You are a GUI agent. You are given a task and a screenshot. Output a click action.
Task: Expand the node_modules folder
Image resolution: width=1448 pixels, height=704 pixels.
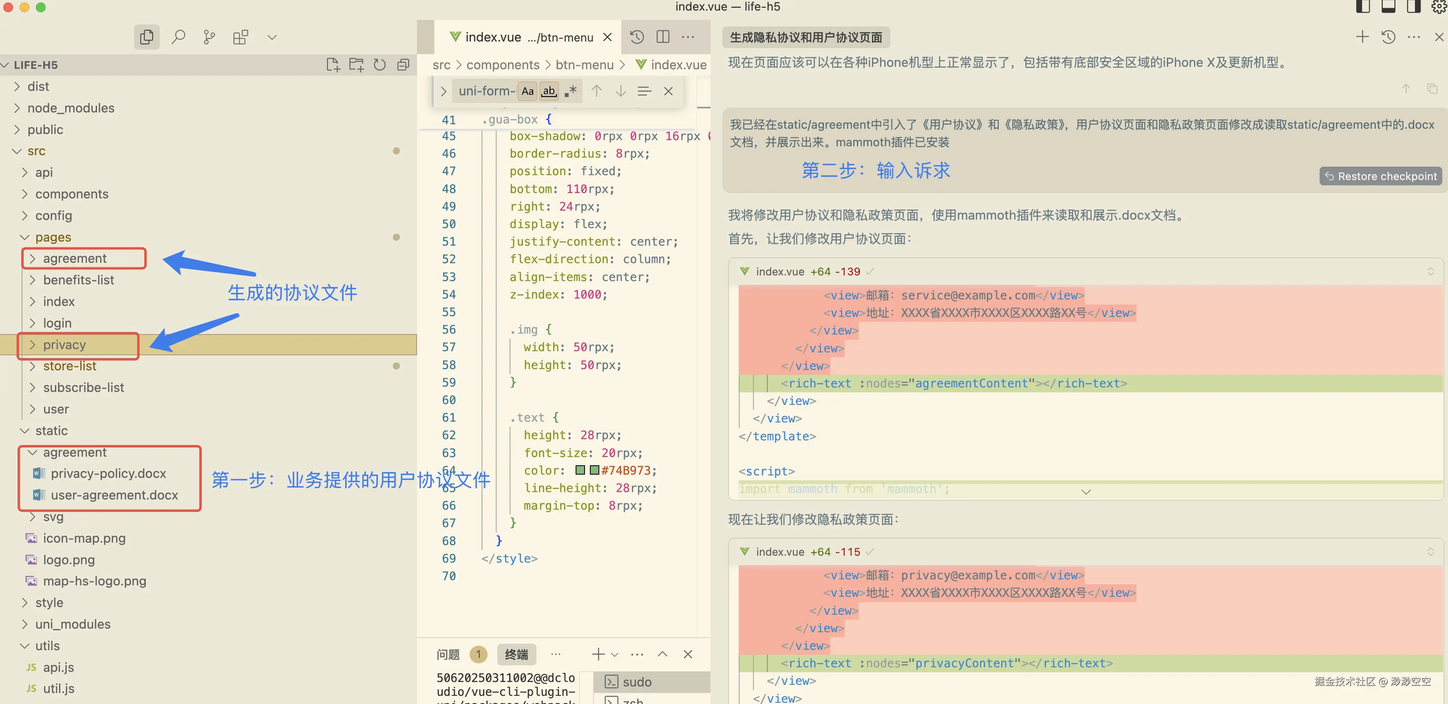[x=71, y=108]
